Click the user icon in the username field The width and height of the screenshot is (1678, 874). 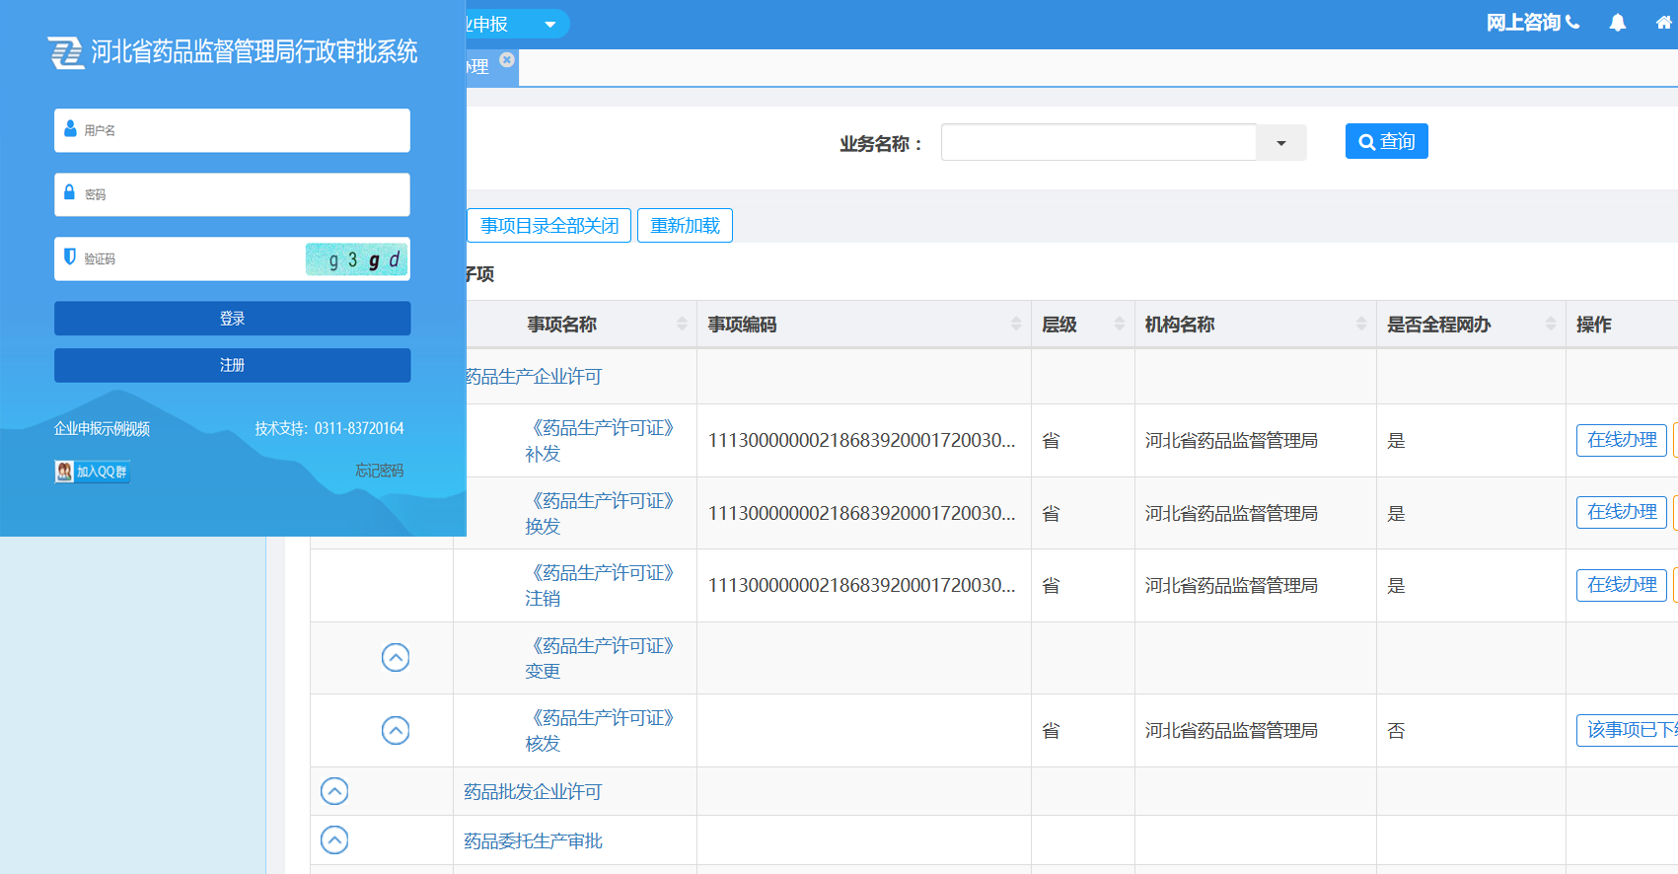click(70, 129)
